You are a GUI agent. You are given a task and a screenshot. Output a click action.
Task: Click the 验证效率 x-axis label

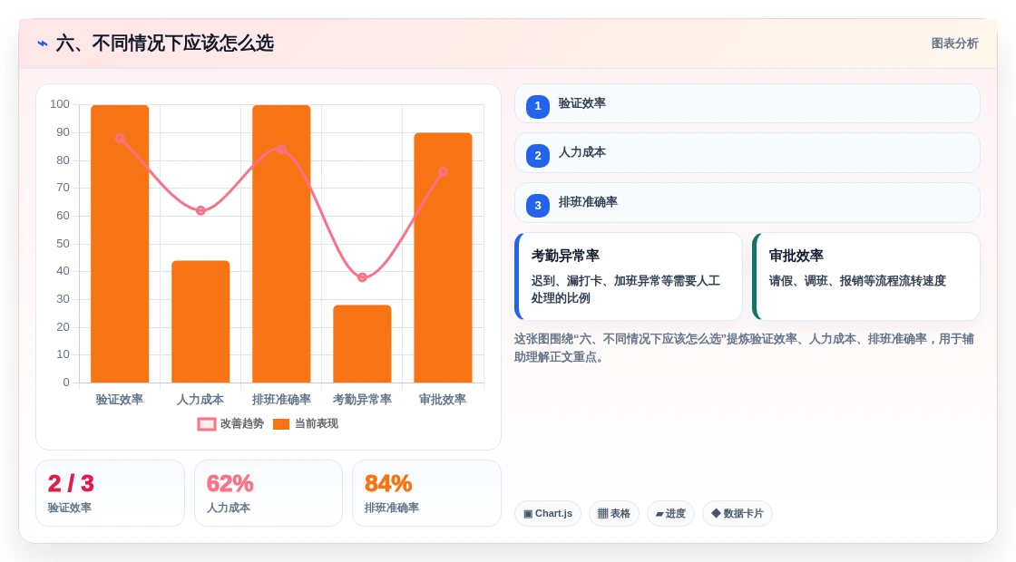120,400
